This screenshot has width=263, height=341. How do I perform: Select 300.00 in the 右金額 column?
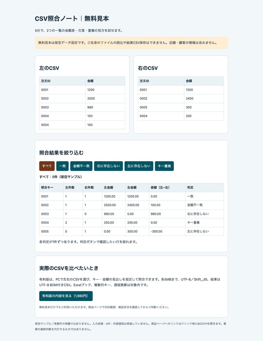point(137,231)
